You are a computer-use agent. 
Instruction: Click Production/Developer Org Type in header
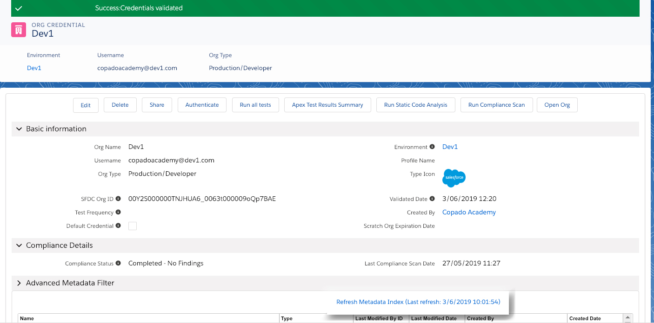point(240,68)
